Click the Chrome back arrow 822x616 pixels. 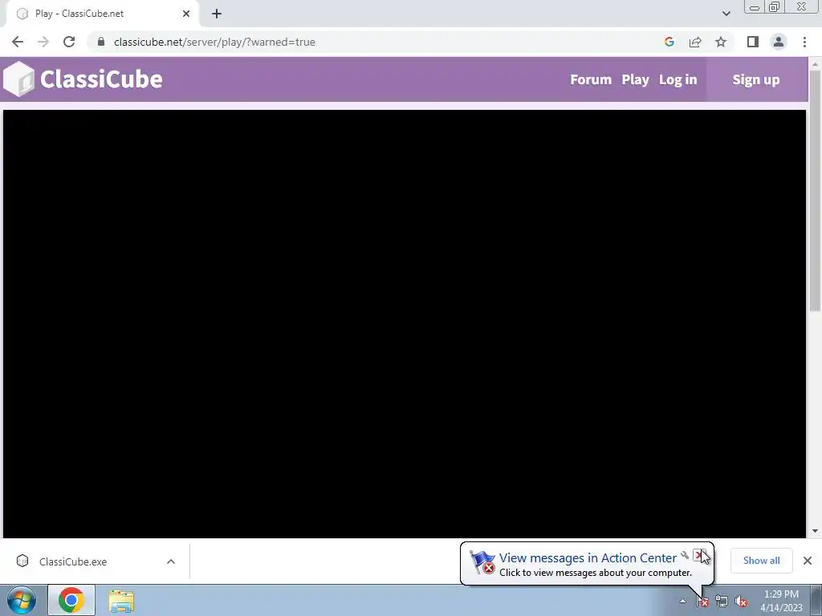(18, 42)
